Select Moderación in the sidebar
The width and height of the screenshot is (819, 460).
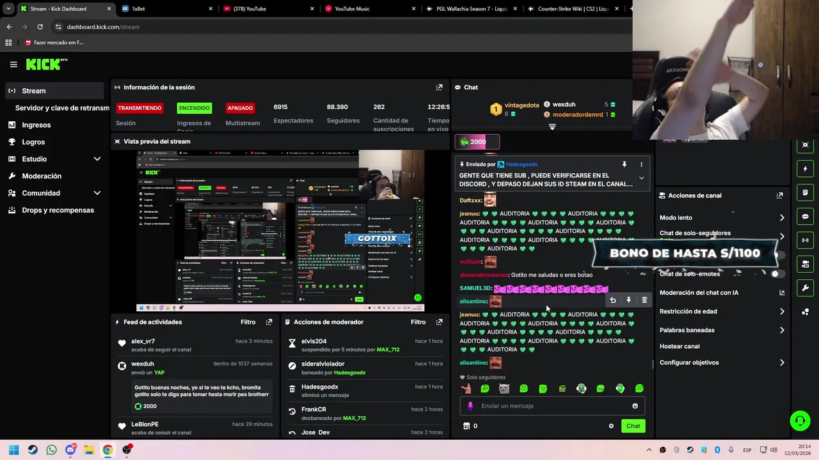(54, 176)
